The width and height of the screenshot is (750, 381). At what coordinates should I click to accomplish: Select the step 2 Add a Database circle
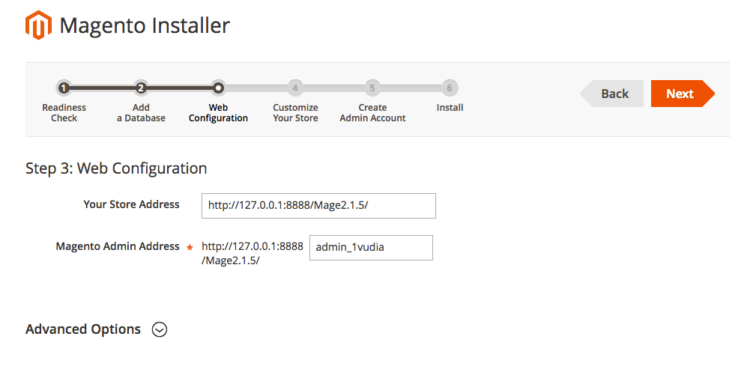pyautogui.click(x=141, y=88)
